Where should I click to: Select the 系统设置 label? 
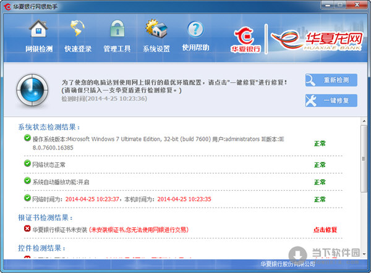(156, 49)
